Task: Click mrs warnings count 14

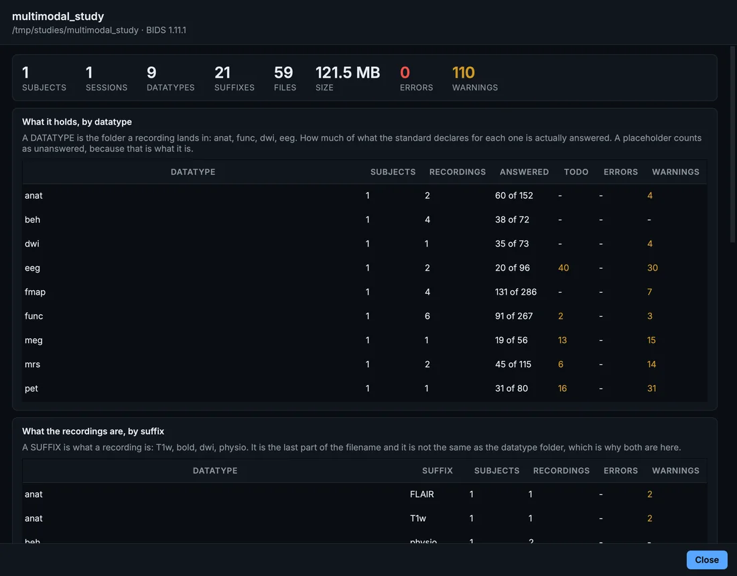Action: click(651, 364)
